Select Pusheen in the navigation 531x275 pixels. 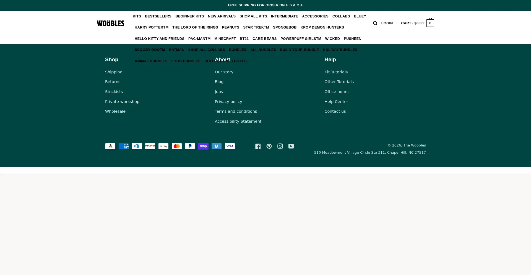[353, 39]
